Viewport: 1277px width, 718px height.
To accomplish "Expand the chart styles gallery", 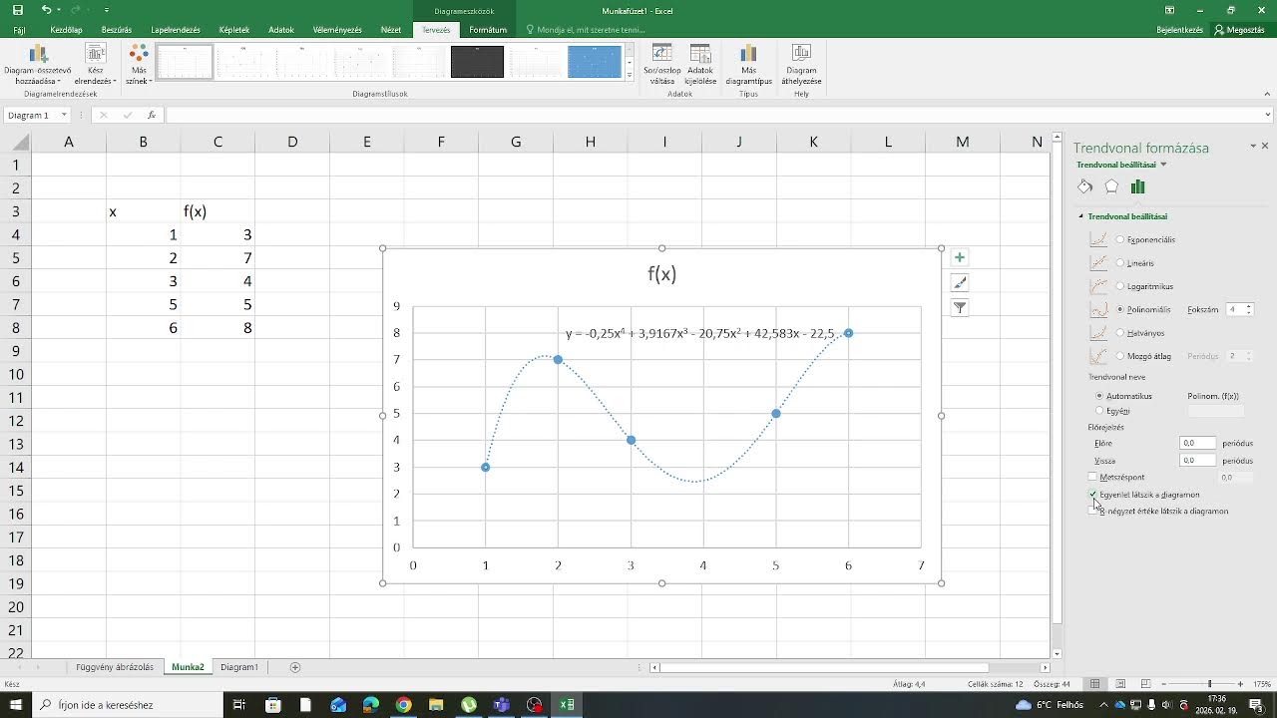I will [x=630, y=76].
